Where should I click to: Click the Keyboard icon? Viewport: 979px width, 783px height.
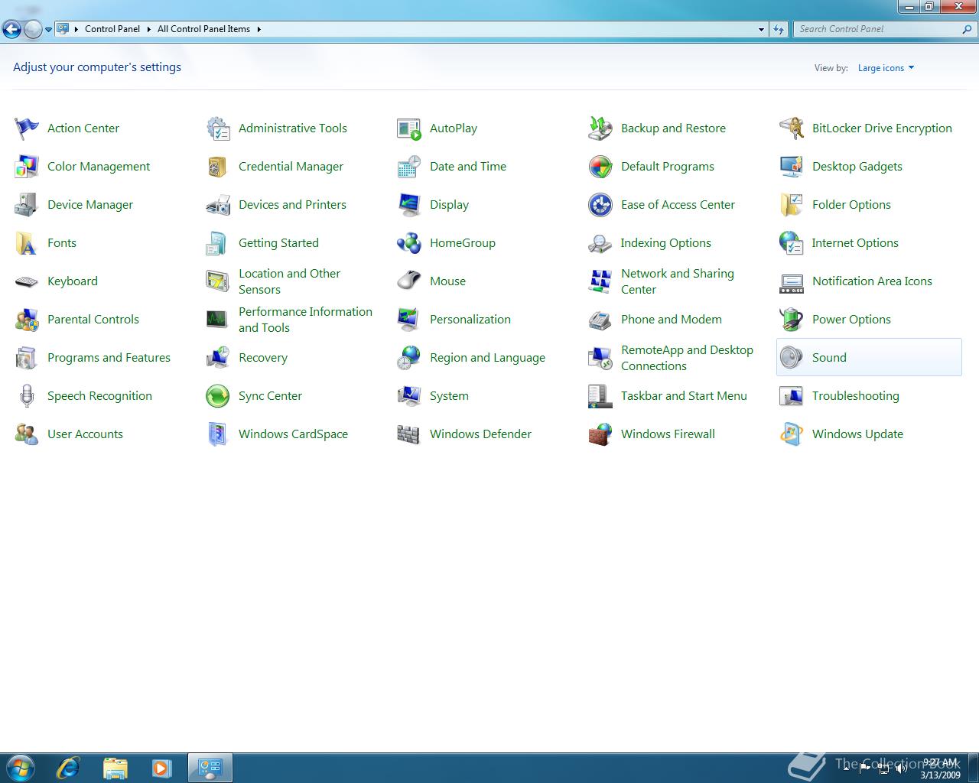[x=27, y=281]
